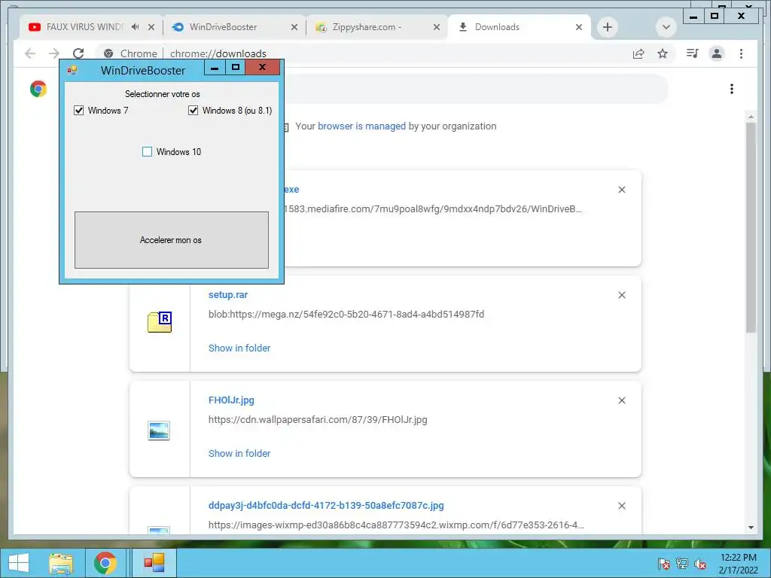Close the Downloads tab
The width and height of the screenshot is (771, 578).
[x=579, y=27]
